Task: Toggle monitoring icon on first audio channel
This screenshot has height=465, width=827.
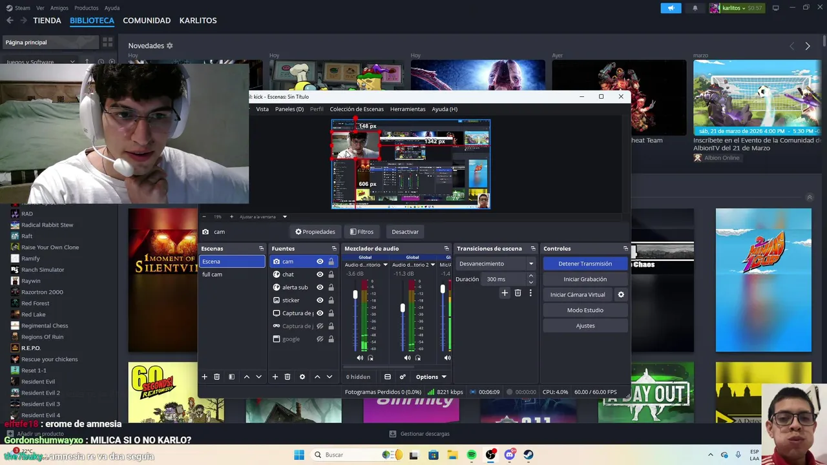Action: click(370, 358)
